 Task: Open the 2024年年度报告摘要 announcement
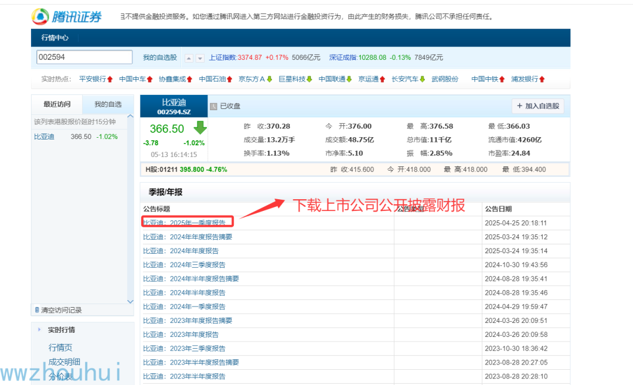tap(188, 237)
